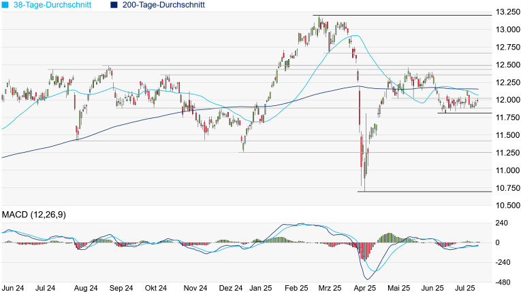Click the Jul 25 date label

coord(465,288)
